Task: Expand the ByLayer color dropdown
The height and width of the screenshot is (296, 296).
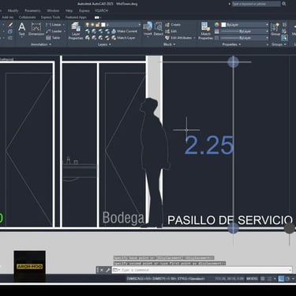Action: [x=245, y=24]
